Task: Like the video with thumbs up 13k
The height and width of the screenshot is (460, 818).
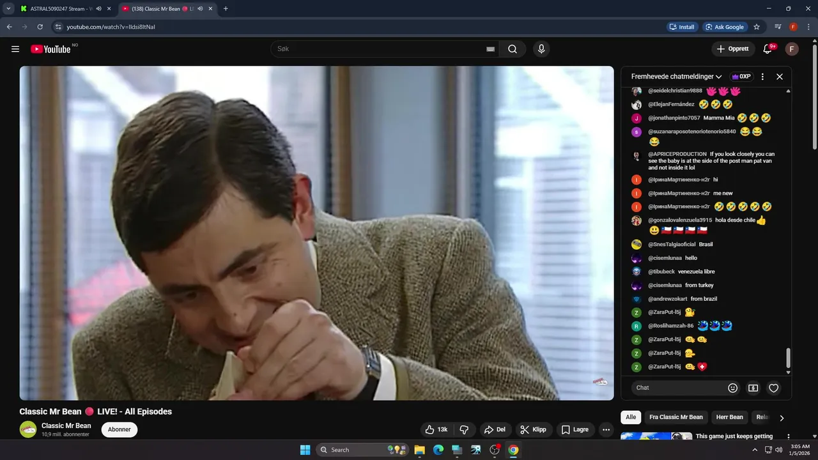Action: coord(436,429)
